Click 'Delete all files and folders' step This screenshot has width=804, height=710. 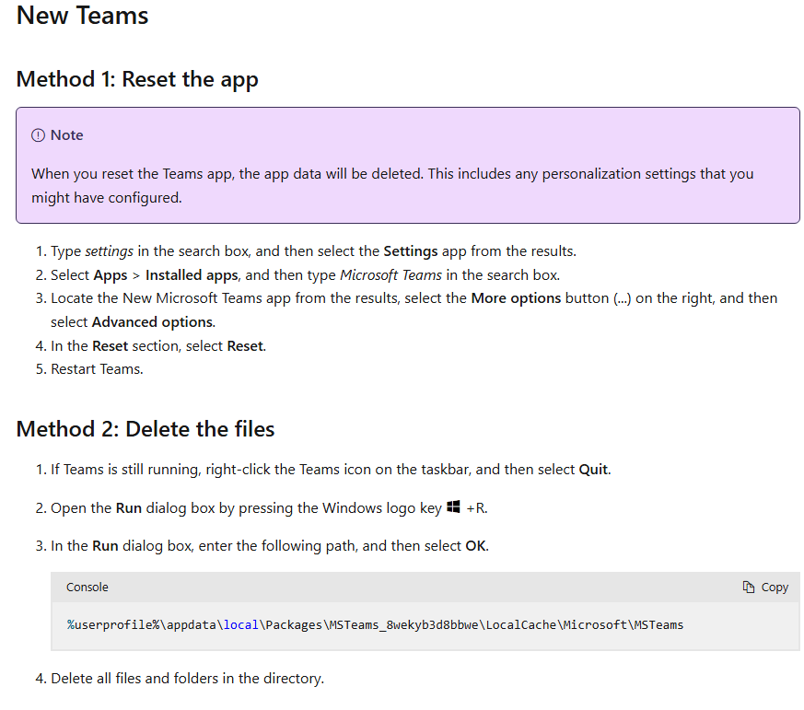188,678
